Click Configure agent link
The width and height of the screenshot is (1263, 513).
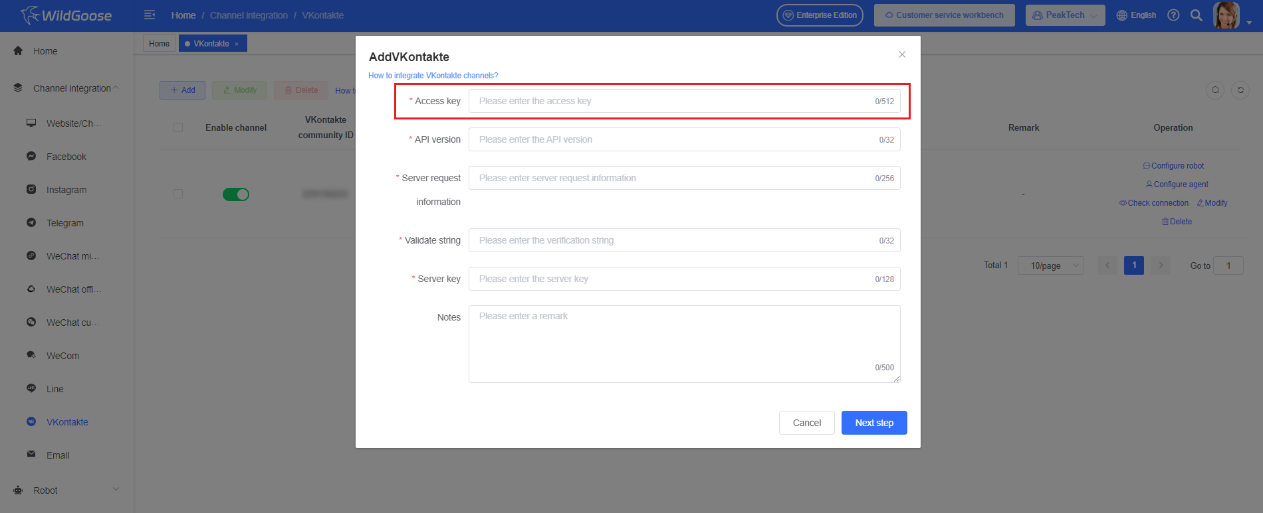(1177, 184)
